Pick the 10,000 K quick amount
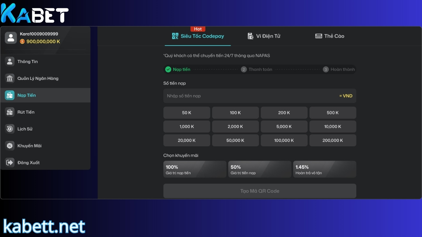Viewport: 422px width, 237px height. tap(333, 127)
